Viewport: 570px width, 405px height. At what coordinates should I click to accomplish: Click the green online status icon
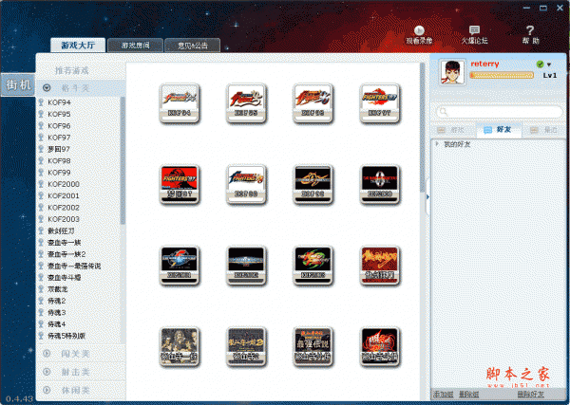pyautogui.click(x=540, y=64)
